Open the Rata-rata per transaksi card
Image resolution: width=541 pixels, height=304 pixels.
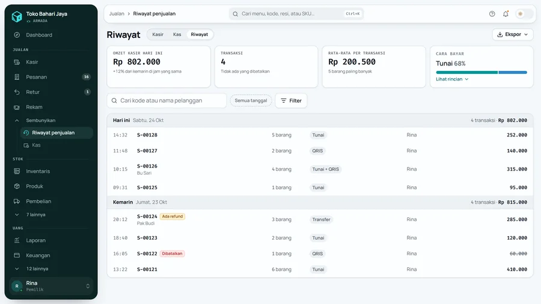click(x=374, y=67)
